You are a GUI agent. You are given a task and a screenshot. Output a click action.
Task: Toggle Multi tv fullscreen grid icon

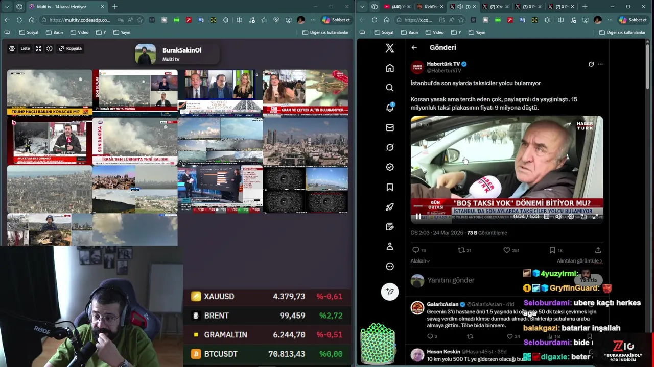coord(38,48)
